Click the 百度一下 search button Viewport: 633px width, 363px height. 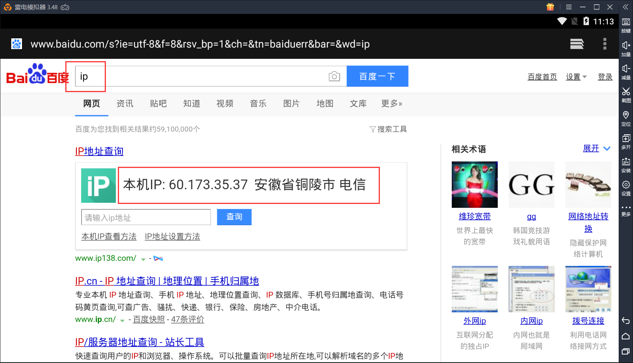tap(378, 76)
